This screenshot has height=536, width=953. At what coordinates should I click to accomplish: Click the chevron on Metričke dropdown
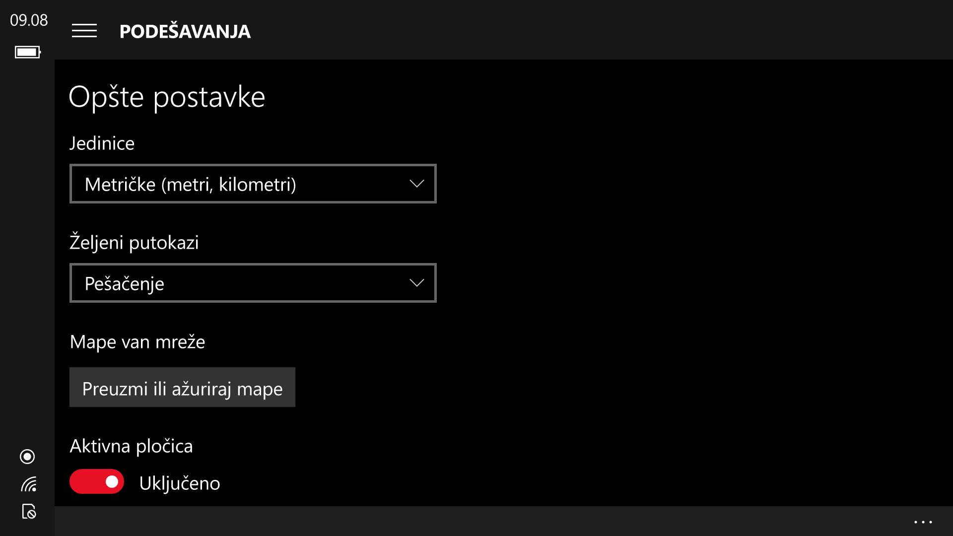point(416,184)
